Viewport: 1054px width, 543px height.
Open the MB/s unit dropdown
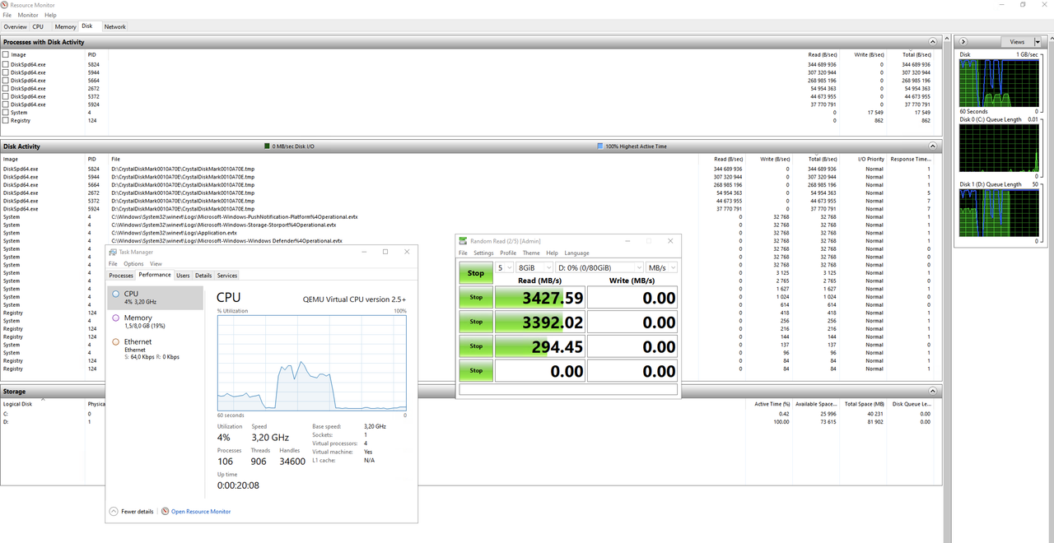click(661, 267)
